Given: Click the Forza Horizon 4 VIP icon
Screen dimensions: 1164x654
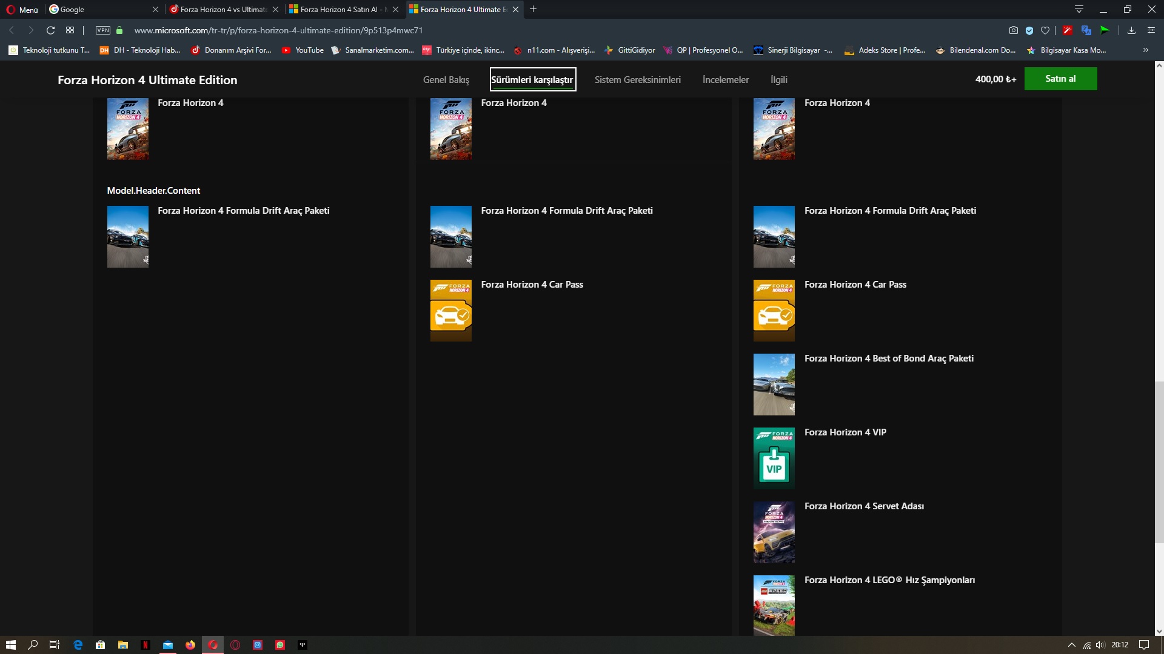Looking at the screenshot, I should [x=774, y=458].
